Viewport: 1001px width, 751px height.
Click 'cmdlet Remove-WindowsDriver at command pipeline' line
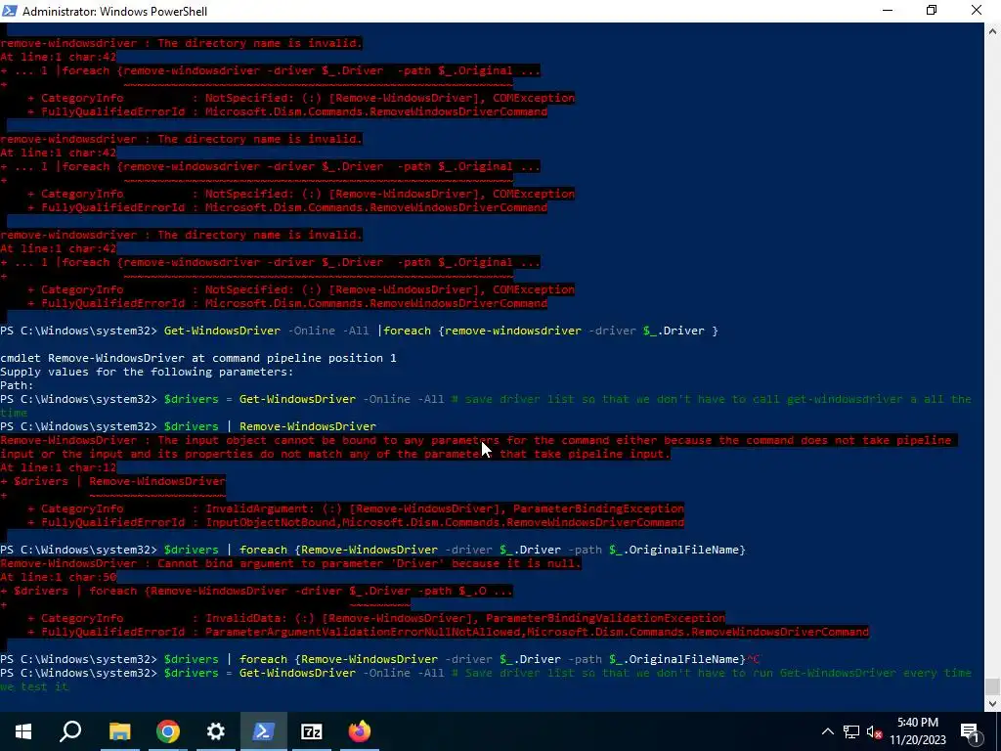pos(197,358)
